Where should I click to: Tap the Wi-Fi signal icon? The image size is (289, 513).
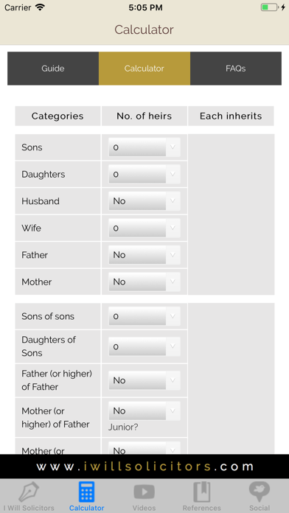41,7
